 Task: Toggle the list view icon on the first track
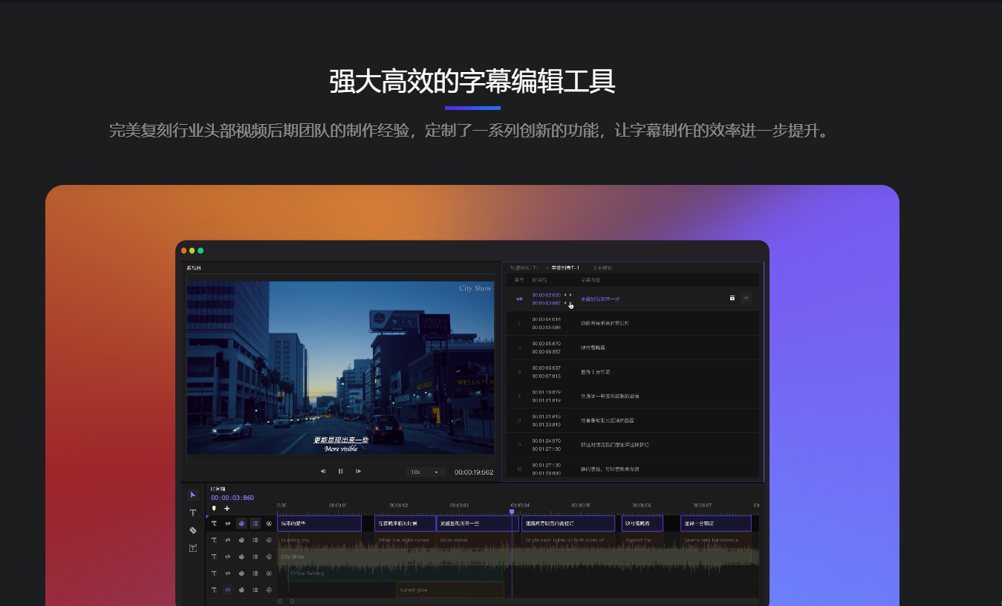(x=256, y=523)
